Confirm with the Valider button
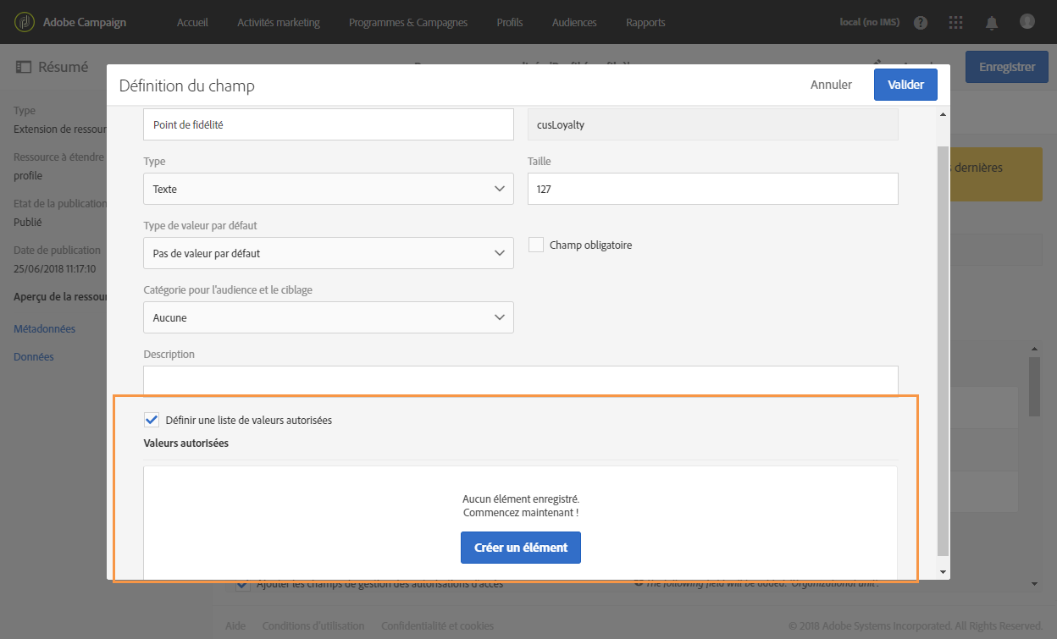1057x639 pixels. click(905, 85)
